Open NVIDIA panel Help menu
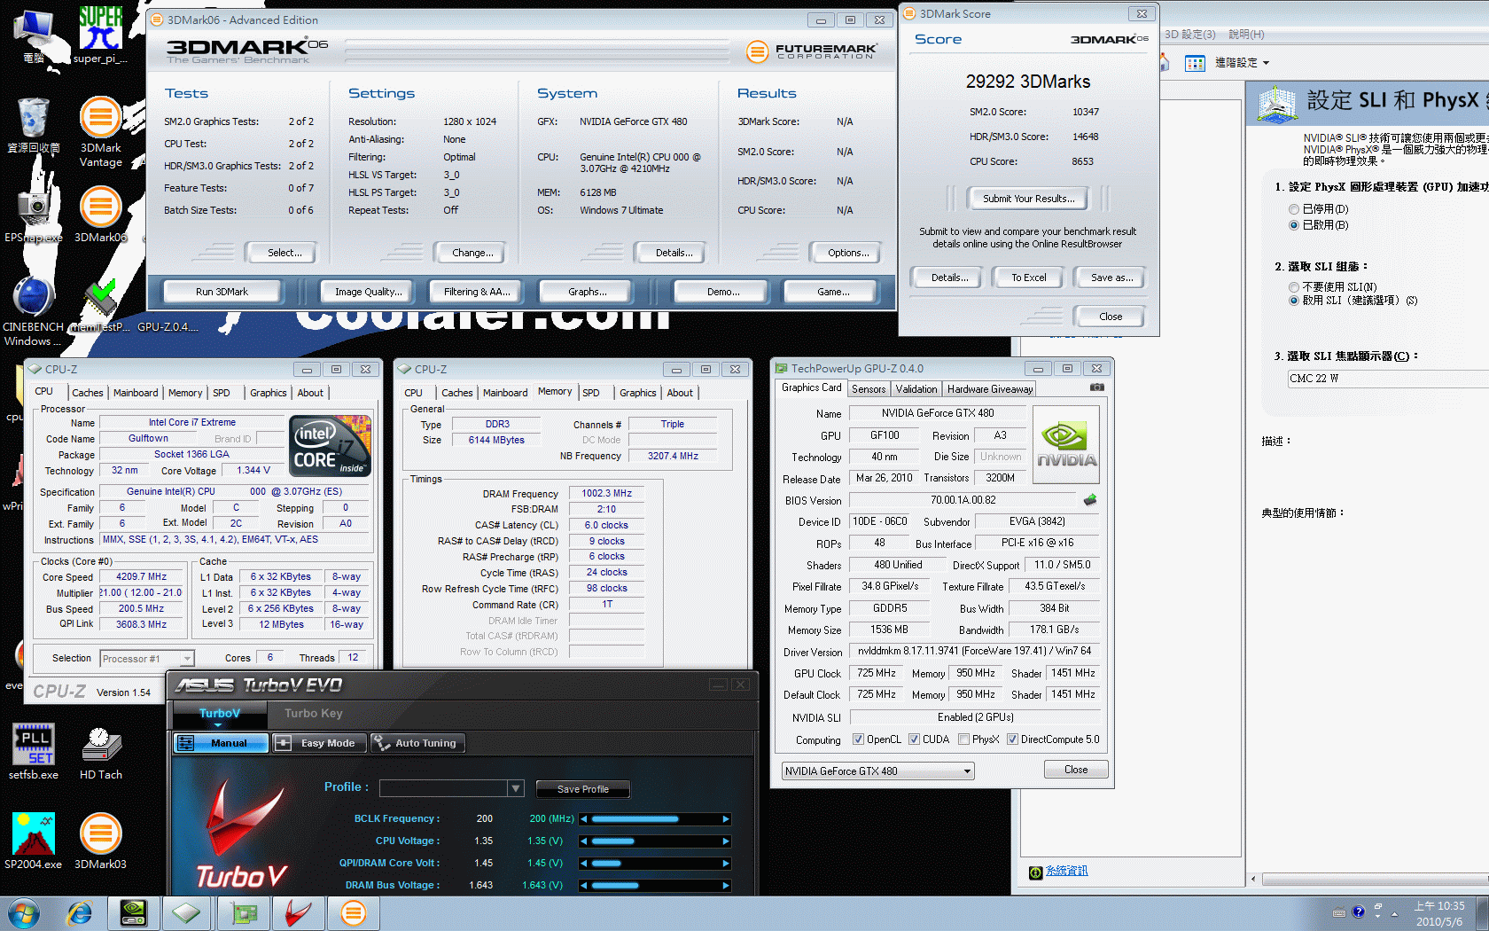 (x=1246, y=35)
